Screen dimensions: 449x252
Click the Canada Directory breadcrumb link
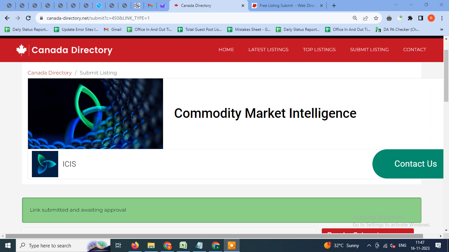[x=50, y=73]
